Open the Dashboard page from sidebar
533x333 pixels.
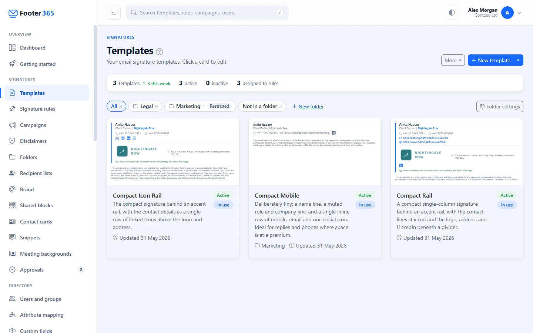point(46,48)
